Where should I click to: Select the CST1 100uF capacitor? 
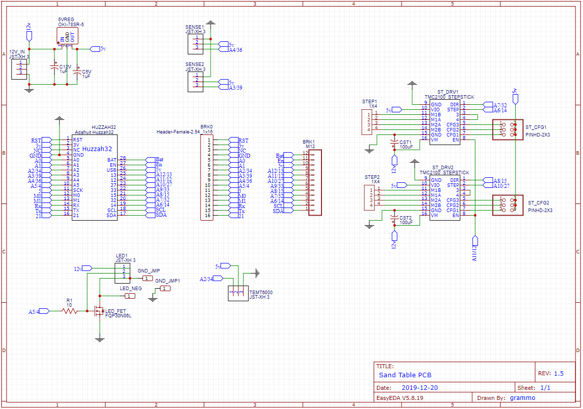tap(394, 147)
